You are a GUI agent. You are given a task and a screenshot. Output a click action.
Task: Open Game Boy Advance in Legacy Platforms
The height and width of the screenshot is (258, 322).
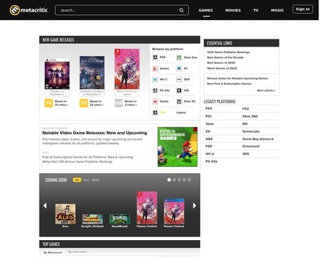[258, 139]
